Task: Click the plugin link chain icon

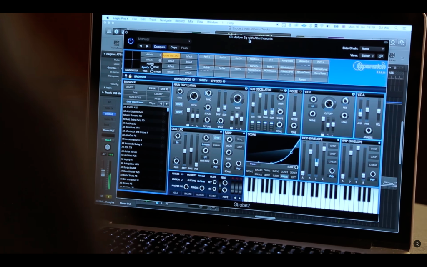Action: click(x=380, y=56)
